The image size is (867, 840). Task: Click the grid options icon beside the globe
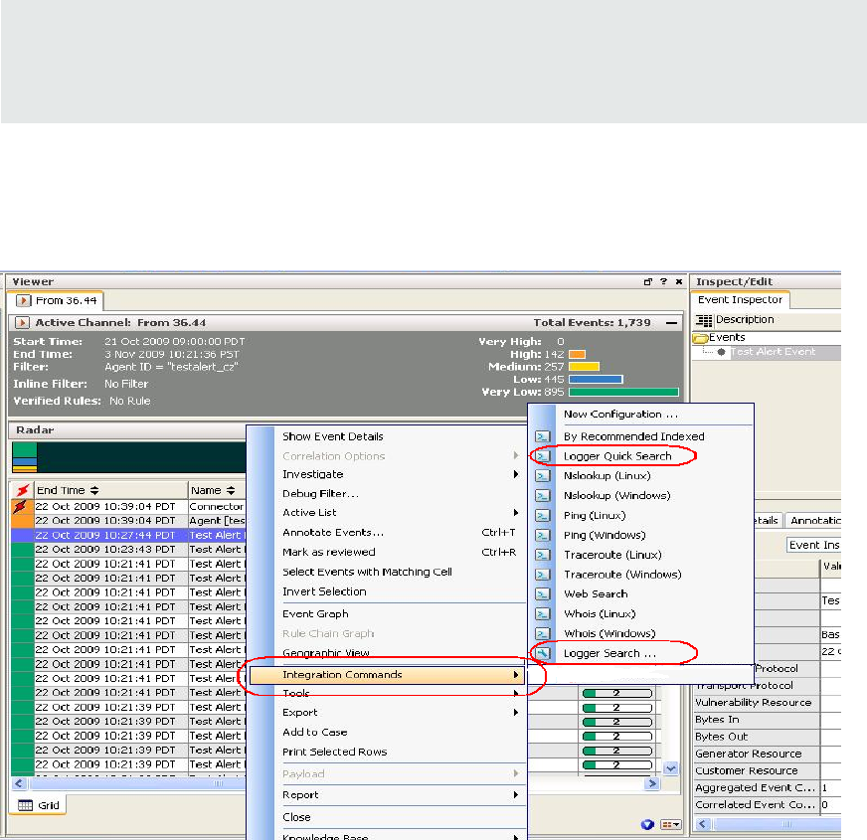click(x=670, y=824)
